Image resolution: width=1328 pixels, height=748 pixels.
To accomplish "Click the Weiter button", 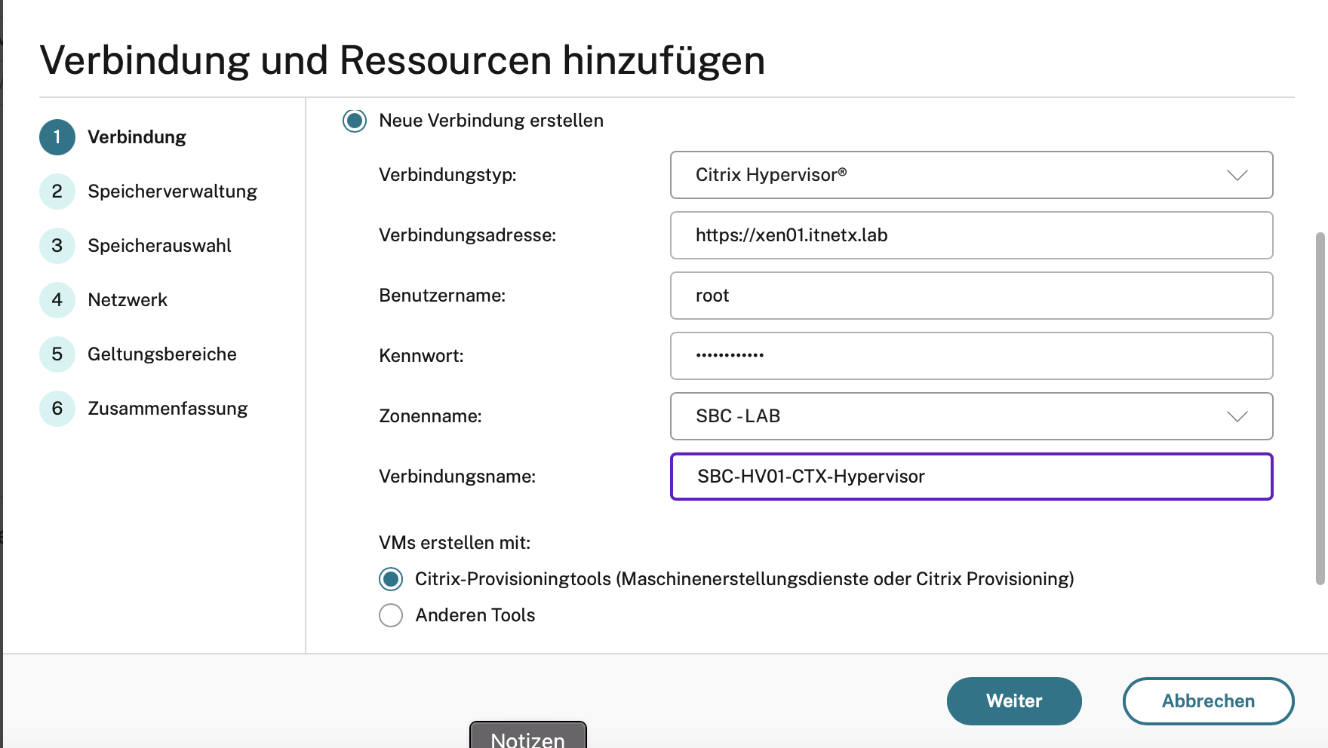I will 1014,701.
